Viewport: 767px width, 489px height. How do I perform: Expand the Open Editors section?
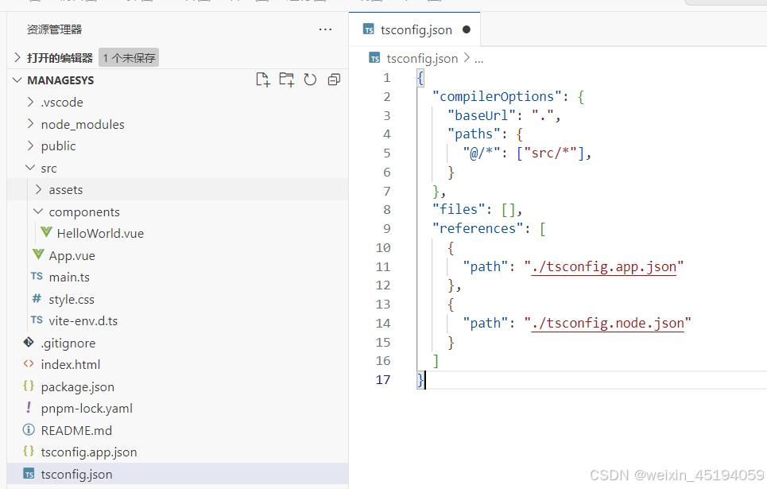coord(17,58)
